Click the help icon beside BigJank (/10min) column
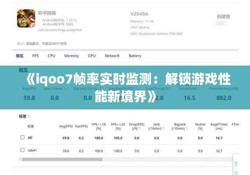 (x=186, y=129)
